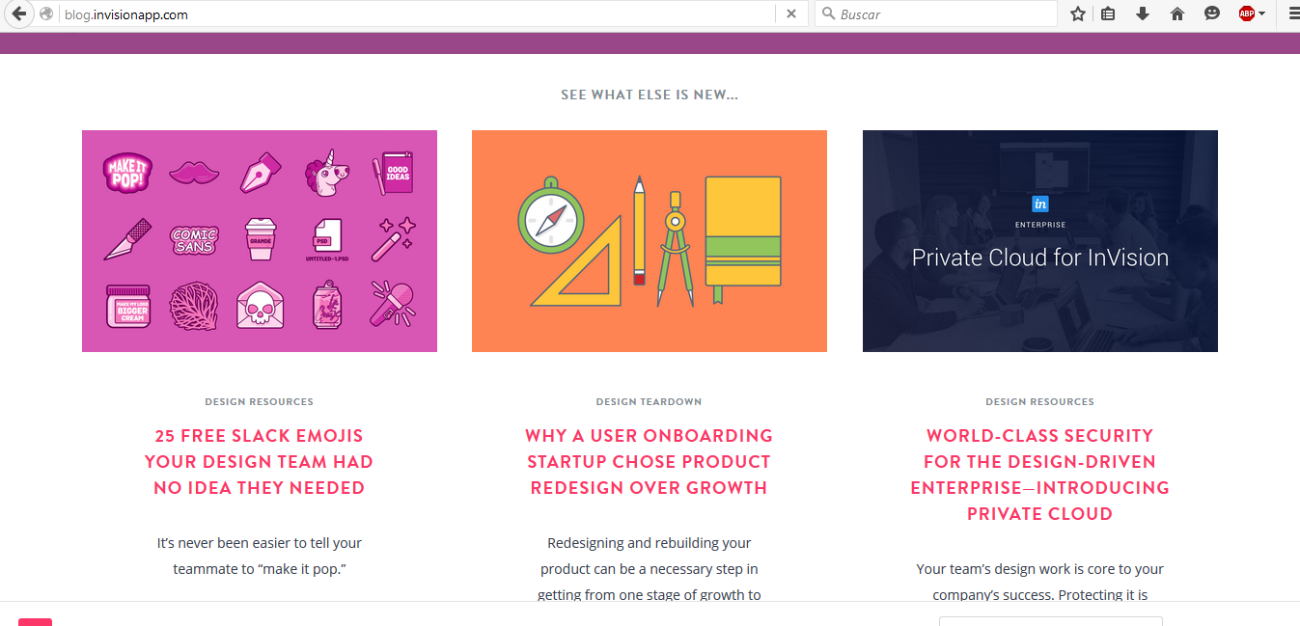Open the downloads arrow icon
The width and height of the screenshot is (1300, 626).
(1143, 14)
